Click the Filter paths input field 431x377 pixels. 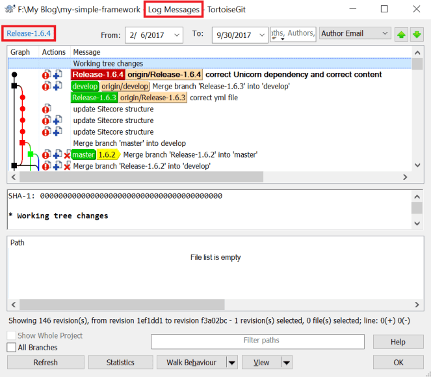coord(261,341)
